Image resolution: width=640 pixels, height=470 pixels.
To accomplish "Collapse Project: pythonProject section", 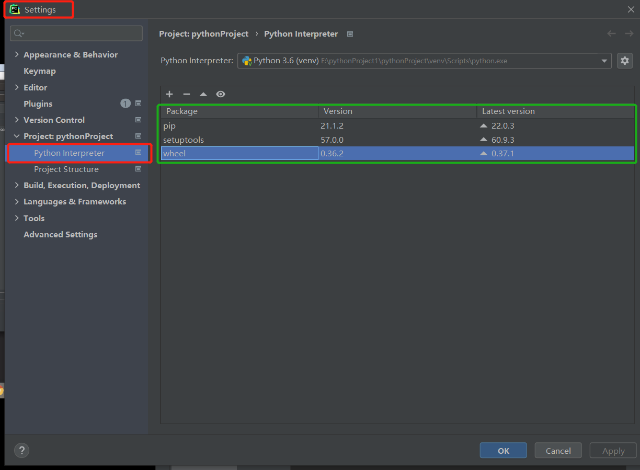I will tap(17, 136).
